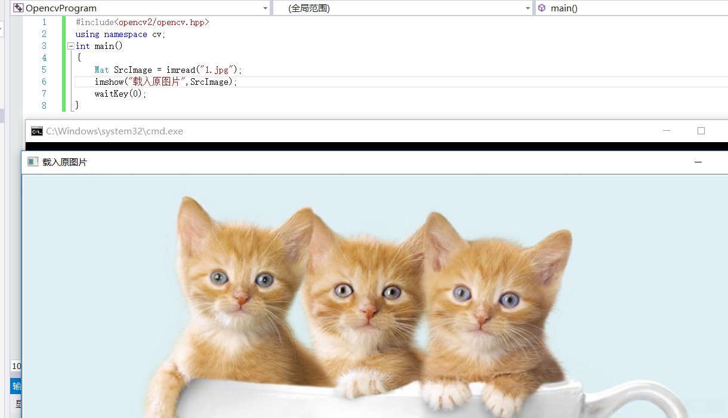
Task: Open the 输出 output tab on left edge
Action: coord(16,386)
